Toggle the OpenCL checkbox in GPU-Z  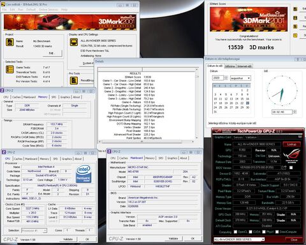tap(235, 232)
